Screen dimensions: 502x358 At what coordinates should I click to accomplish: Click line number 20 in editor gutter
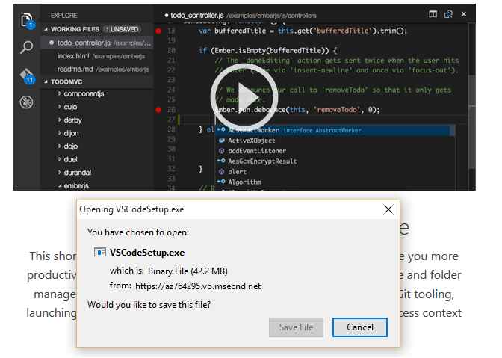171,51
